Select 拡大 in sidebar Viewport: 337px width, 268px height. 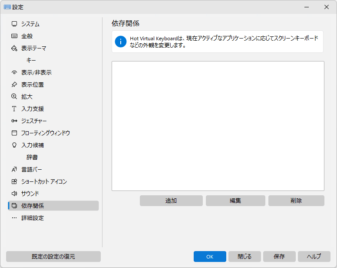click(53, 97)
